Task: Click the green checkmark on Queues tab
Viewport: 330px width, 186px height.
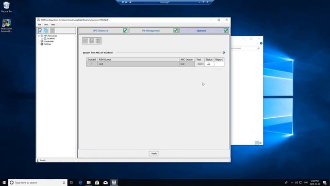Action: coord(226,30)
